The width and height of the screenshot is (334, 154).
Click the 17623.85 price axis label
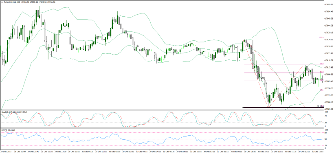pos(329,53)
